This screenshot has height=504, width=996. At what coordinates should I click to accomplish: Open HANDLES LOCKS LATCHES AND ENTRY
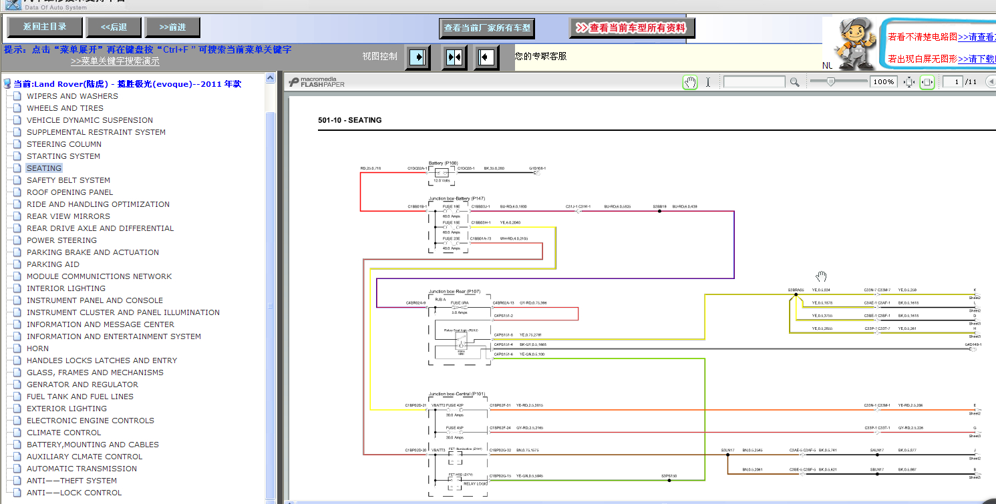(x=102, y=360)
